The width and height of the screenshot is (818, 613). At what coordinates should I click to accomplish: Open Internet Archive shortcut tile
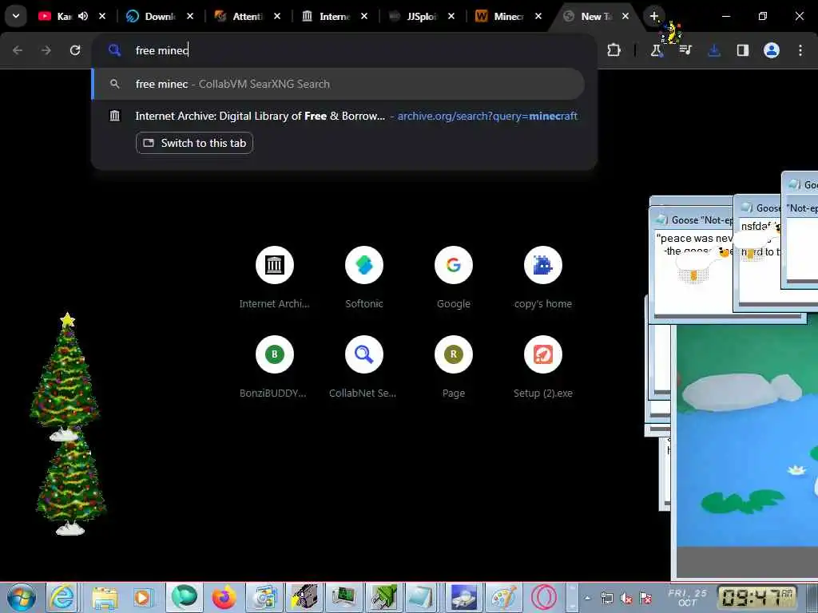click(275, 277)
